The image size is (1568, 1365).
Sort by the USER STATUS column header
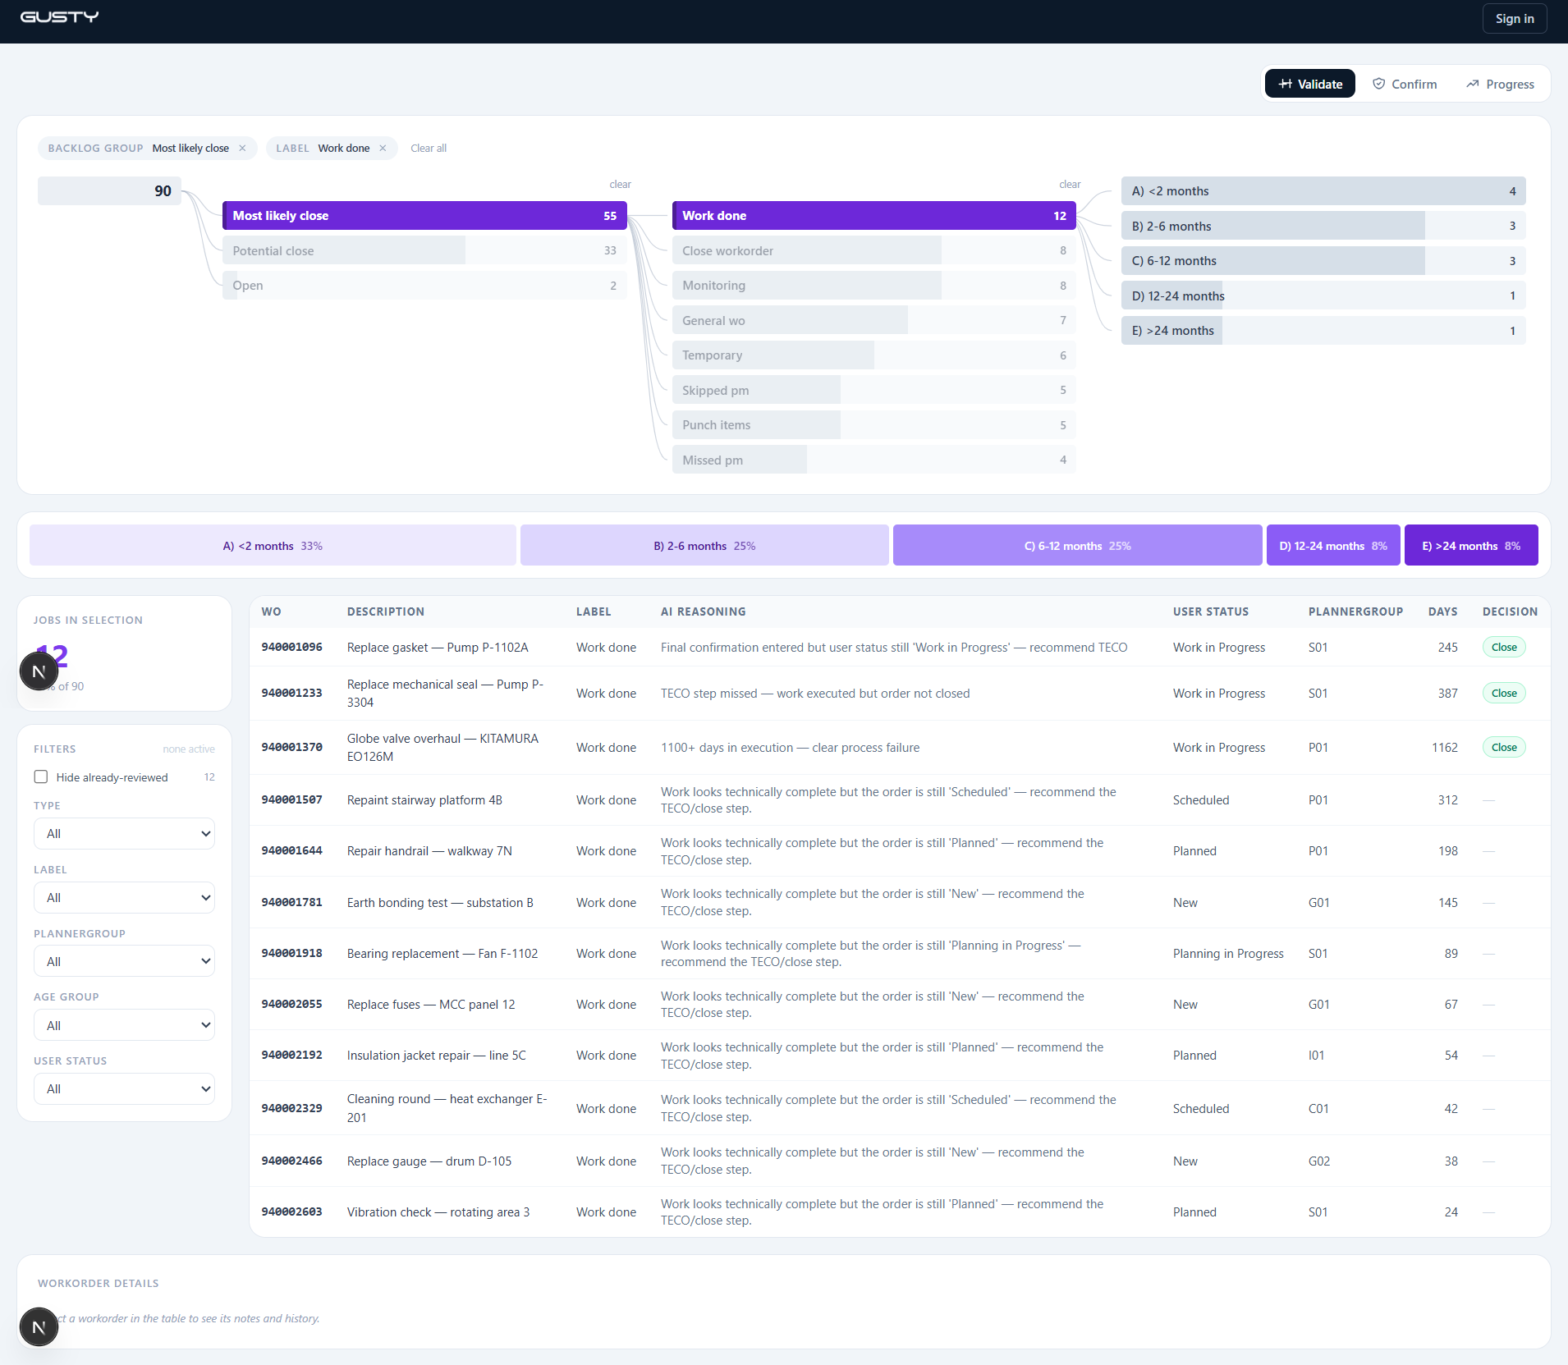(x=1211, y=612)
